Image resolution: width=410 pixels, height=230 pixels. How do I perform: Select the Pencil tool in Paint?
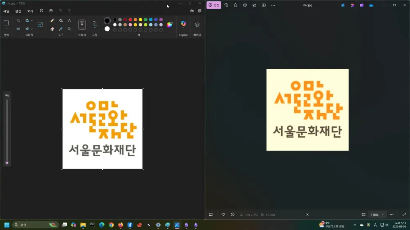[52, 20]
